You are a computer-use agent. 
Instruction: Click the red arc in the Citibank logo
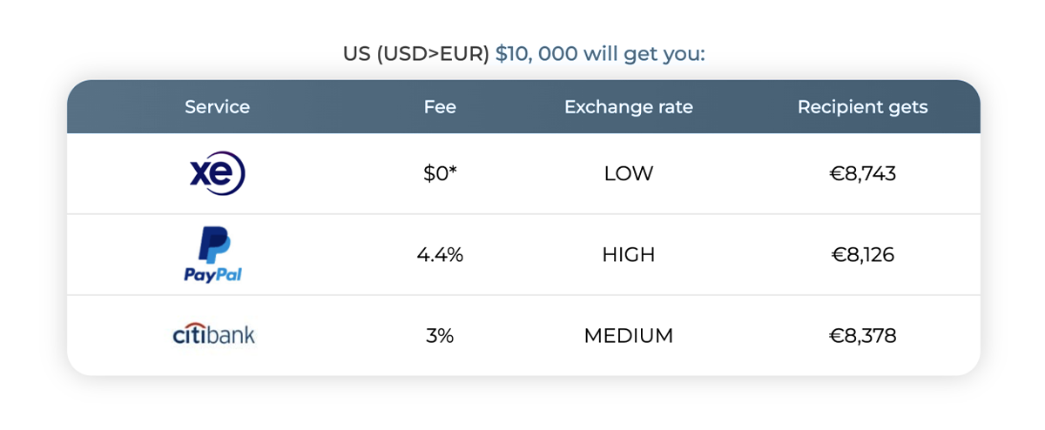coord(193,327)
